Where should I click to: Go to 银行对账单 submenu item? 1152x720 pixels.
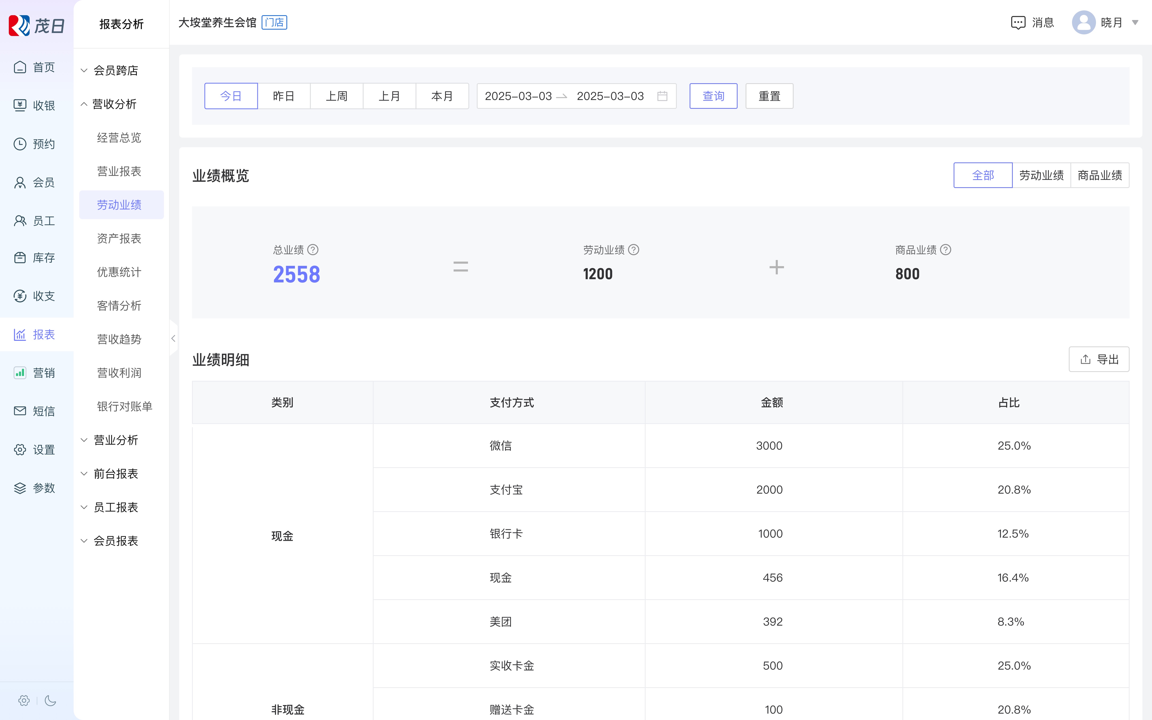(x=124, y=406)
